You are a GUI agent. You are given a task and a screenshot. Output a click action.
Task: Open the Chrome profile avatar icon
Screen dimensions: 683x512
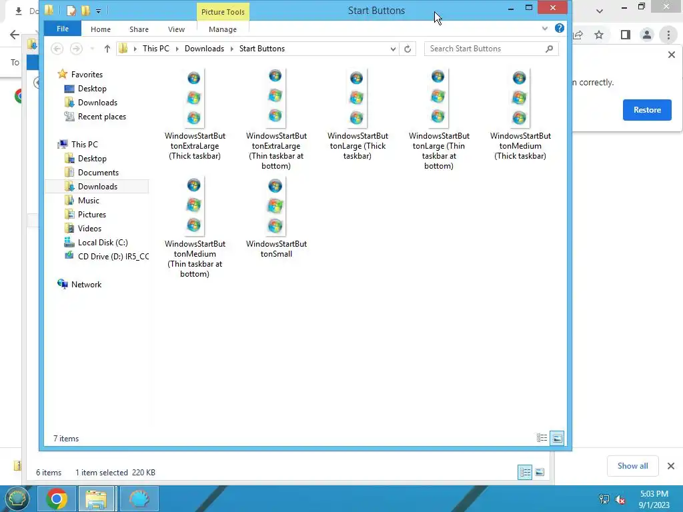647,35
